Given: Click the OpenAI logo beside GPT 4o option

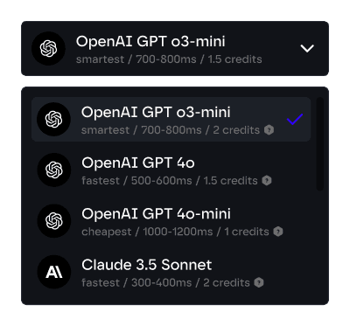Looking at the screenshot, I should click(x=54, y=170).
